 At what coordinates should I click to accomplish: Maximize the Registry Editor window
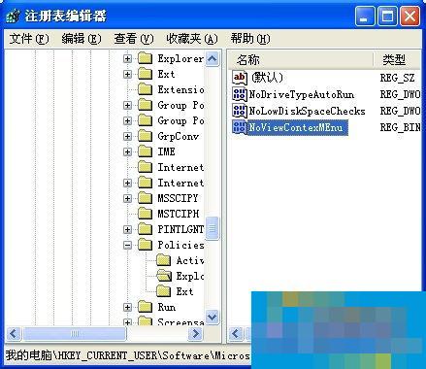387,17
